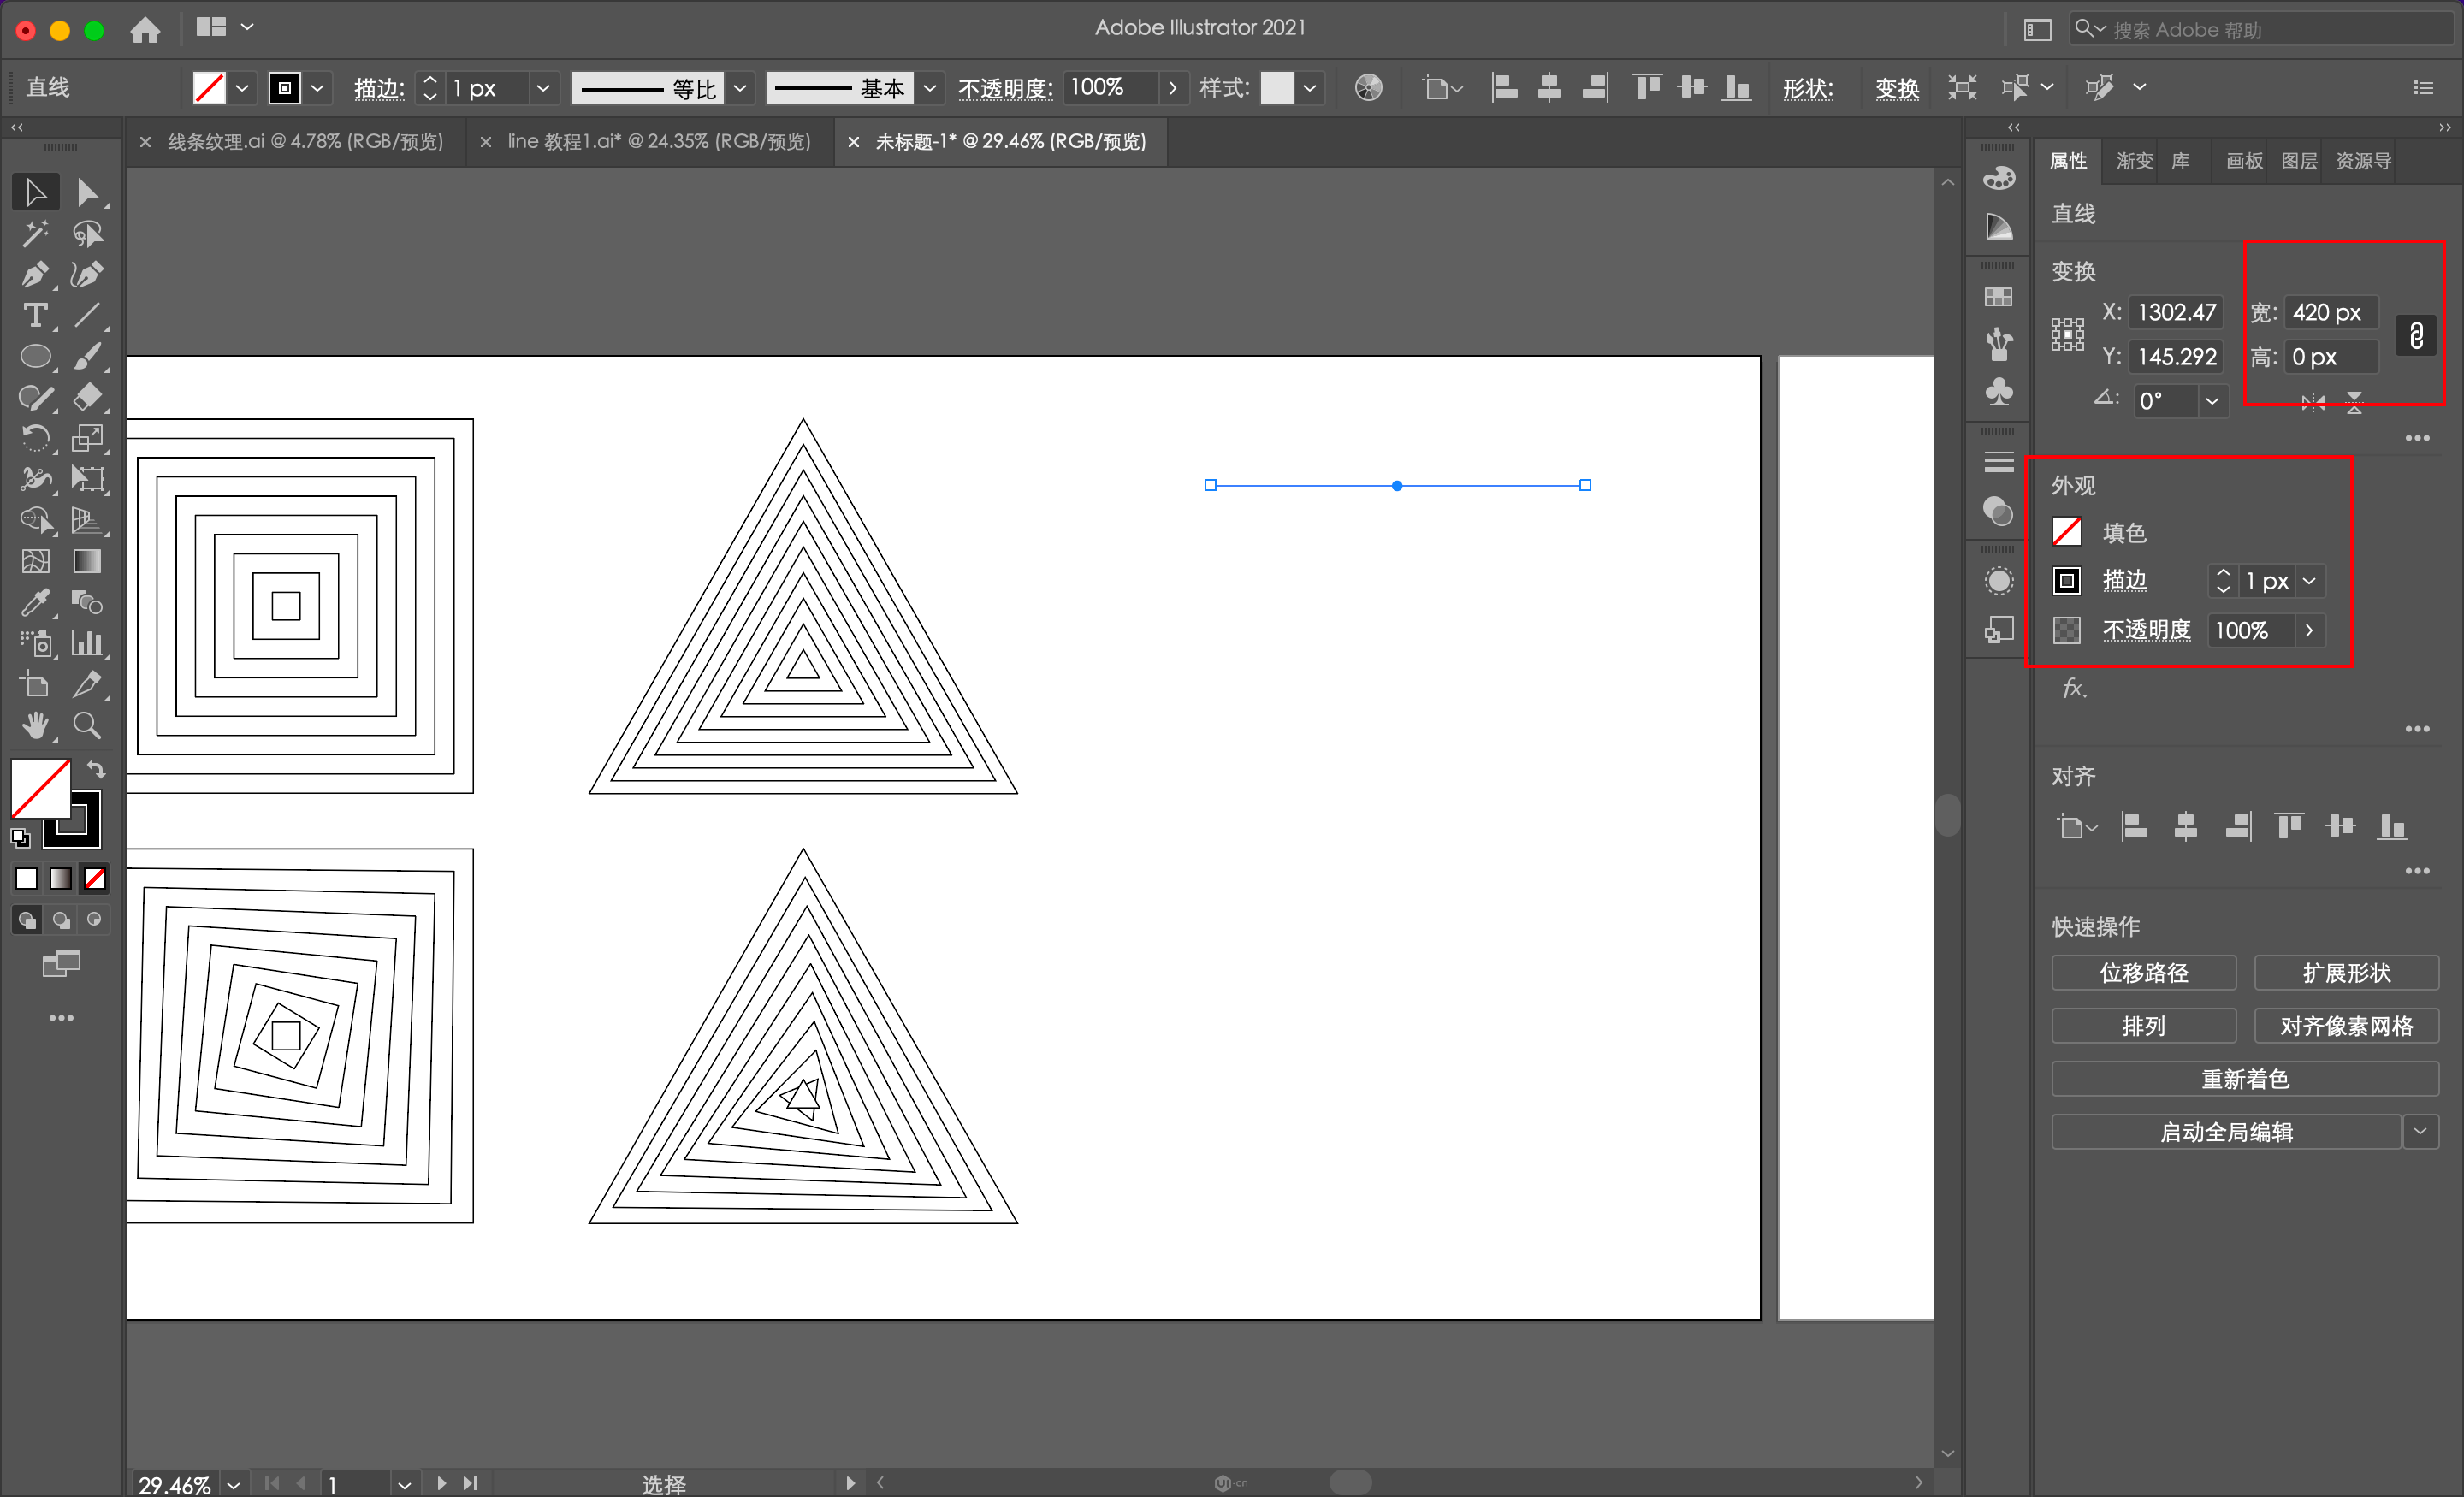2464x1497 pixels.
Task: Enable Draw Normal mode
Action: pyautogui.click(x=27, y=919)
